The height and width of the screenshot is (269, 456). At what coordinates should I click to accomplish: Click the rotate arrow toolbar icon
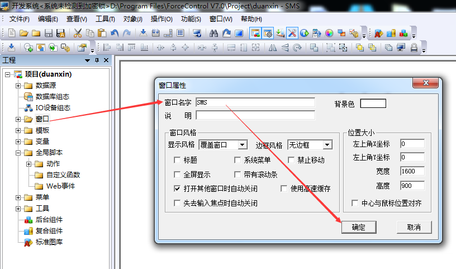(x=297, y=47)
